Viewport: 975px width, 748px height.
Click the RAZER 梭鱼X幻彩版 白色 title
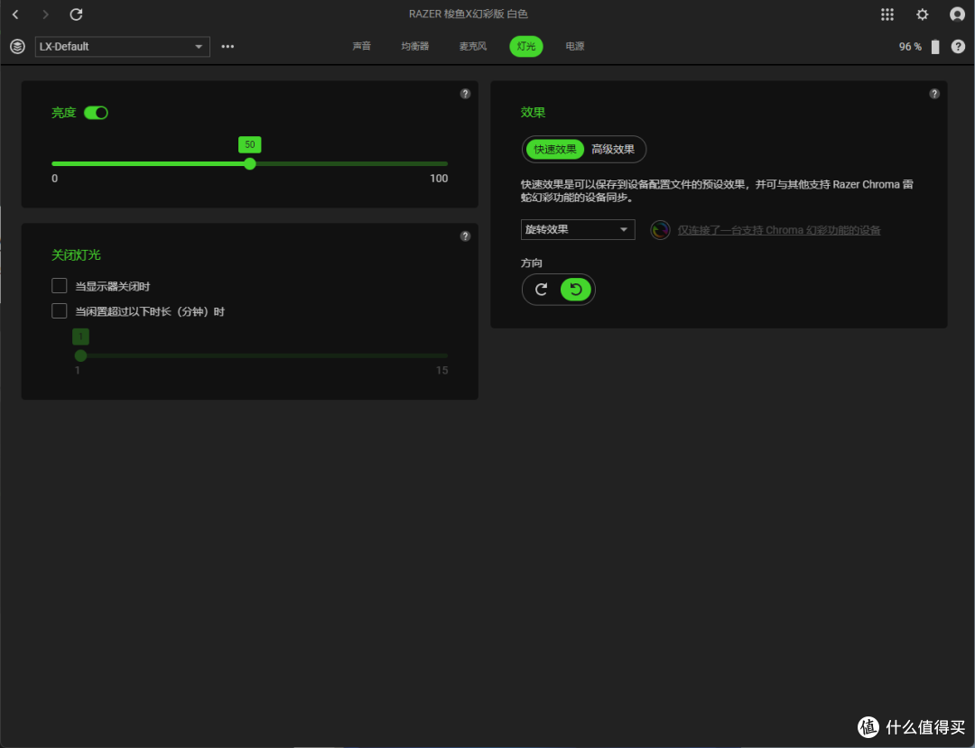click(x=469, y=14)
